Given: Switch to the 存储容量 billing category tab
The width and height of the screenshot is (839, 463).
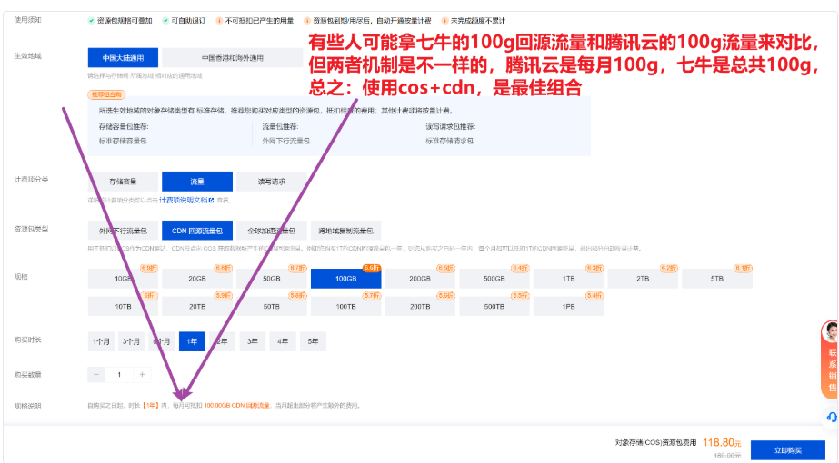Looking at the screenshot, I should (123, 182).
